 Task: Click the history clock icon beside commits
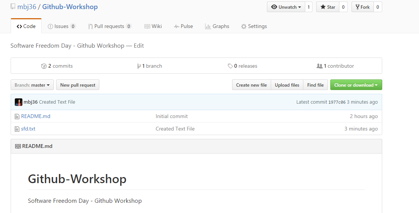coord(44,66)
